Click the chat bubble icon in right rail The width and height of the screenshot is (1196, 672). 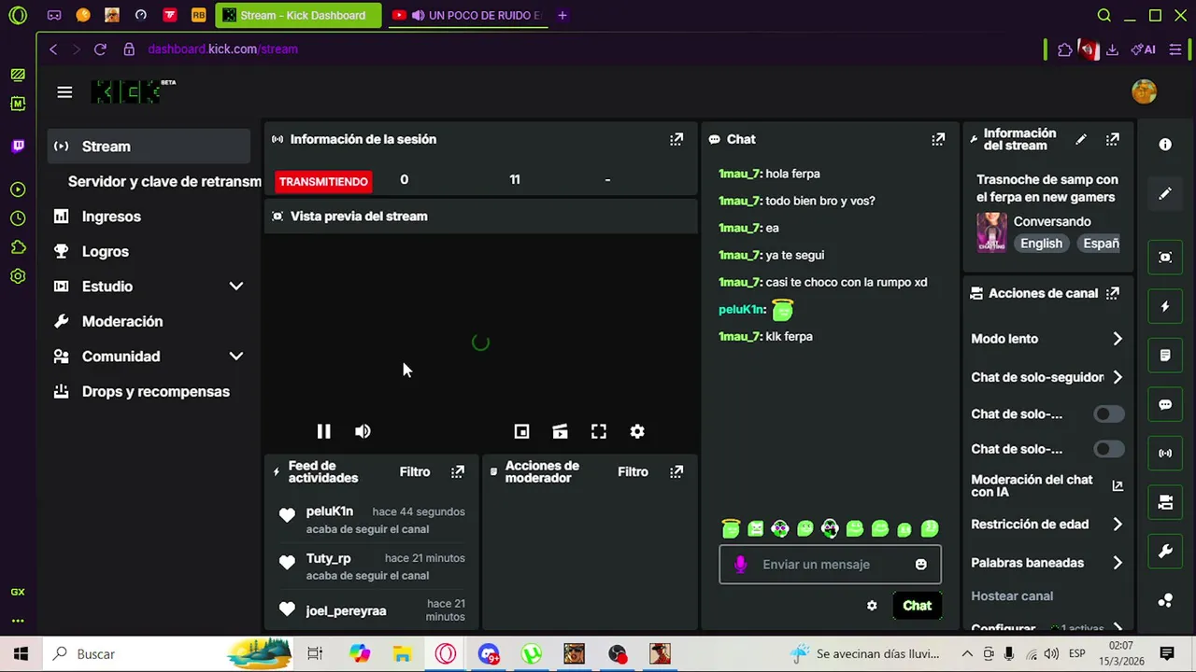pyautogui.click(x=1165, y=405)
